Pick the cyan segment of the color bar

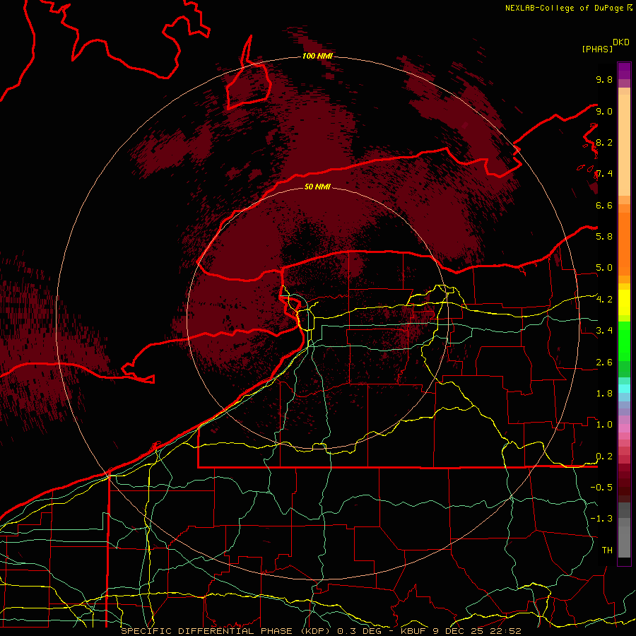click(624, 389)
